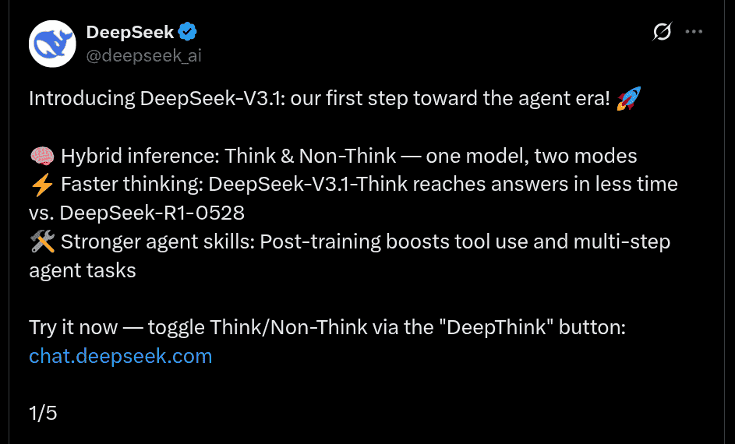Click the DeepSeek whale profile avatar
This screenshot has height=444, width=735.
52,44
